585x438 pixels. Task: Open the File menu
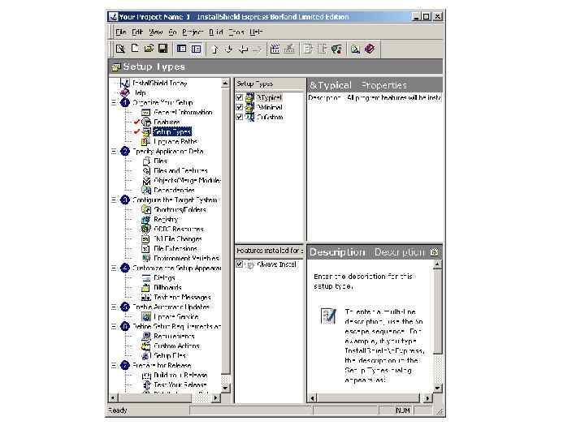121,32
